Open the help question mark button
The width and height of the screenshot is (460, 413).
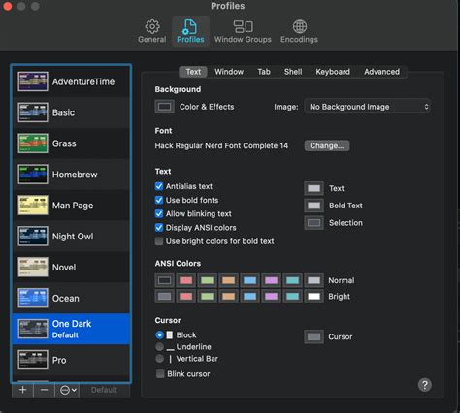pyautogui.click(x=425, y=385)
